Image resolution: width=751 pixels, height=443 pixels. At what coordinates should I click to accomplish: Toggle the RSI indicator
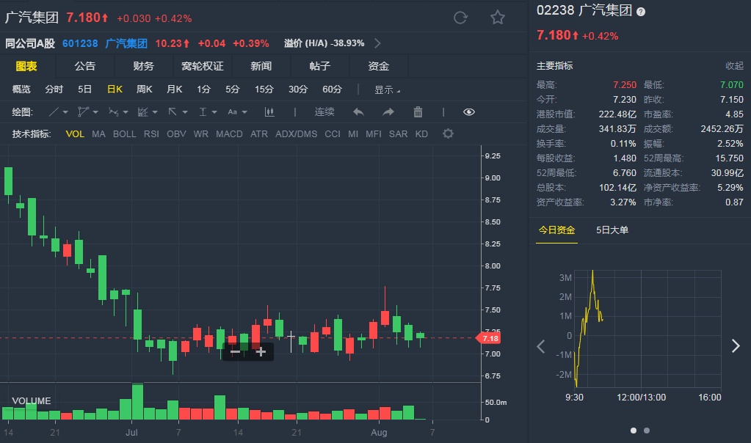[151, 134]
